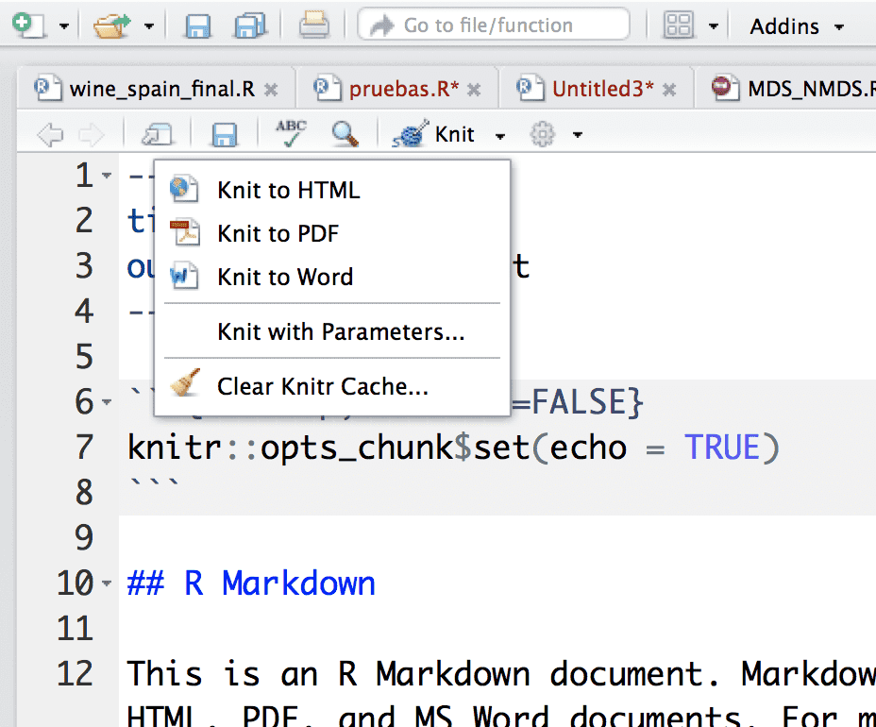Open Find/Replace with the magnifier icon

[345, 134]
